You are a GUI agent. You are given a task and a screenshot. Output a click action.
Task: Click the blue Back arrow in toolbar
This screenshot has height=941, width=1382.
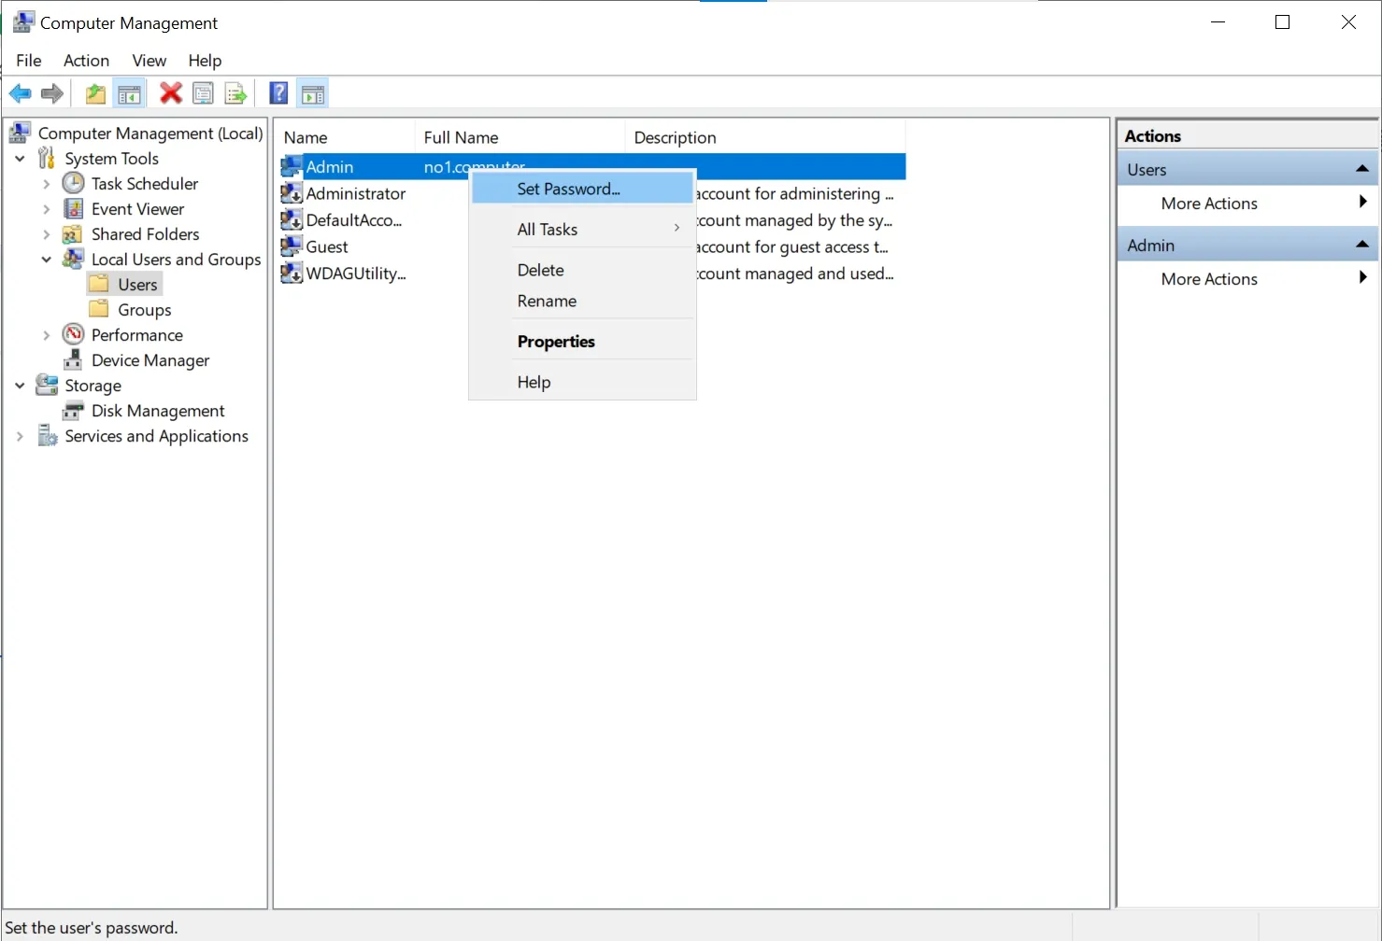(x=20, y=93)
